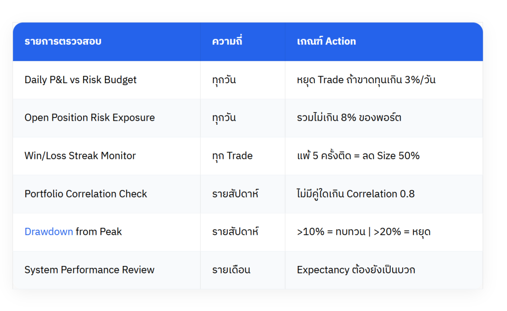Screen dimensions: 507x311
Task: Select the เกณฑ์ Action column header
Action: (326, 42)
